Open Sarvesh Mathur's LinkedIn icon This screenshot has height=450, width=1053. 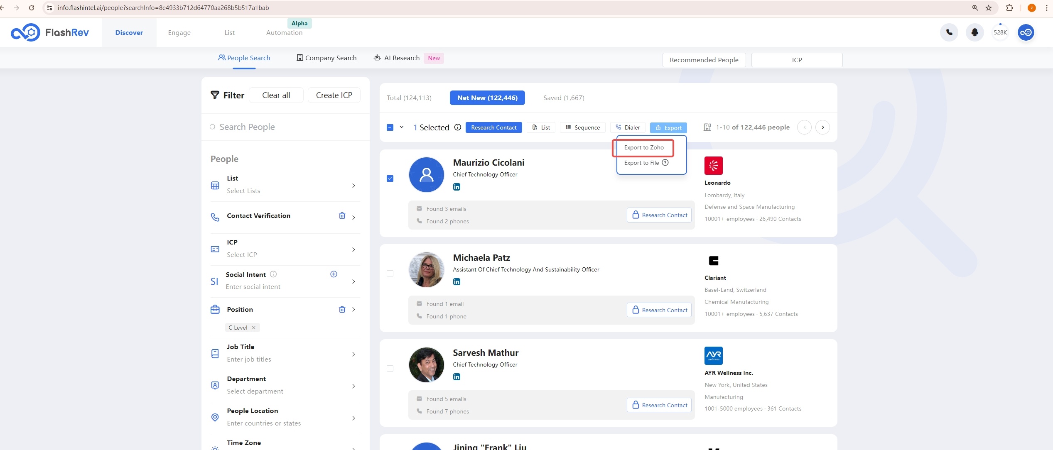457,377
